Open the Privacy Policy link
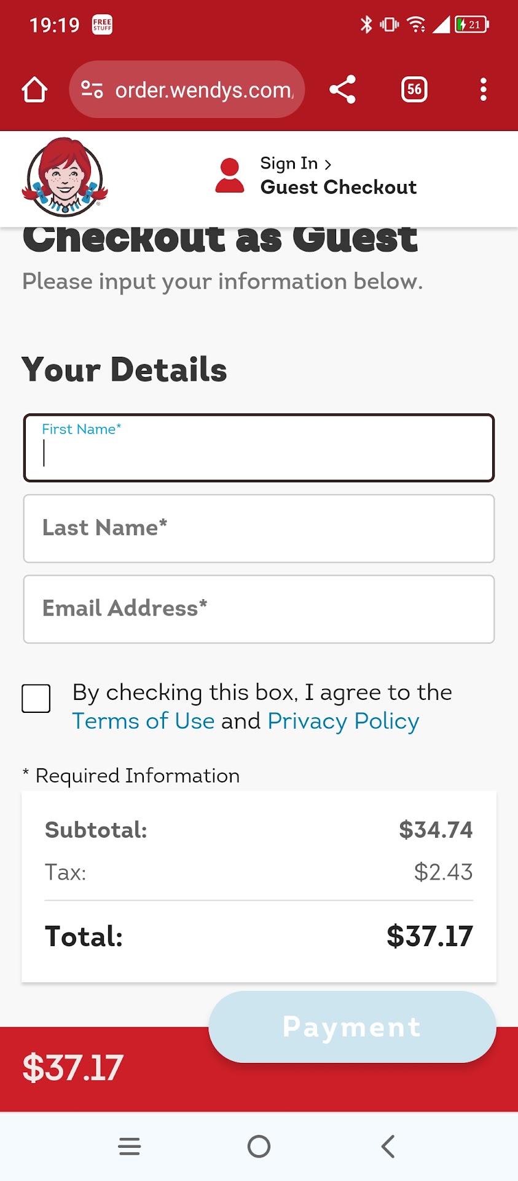This screenshot has height=1181, width=518. 343,721
